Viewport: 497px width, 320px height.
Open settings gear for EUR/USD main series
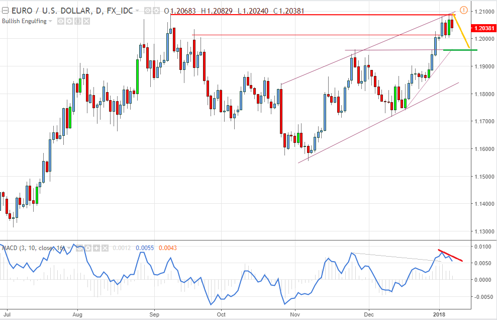tap(156, 11)
